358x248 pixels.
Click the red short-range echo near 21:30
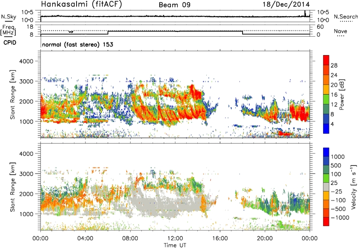285,133
